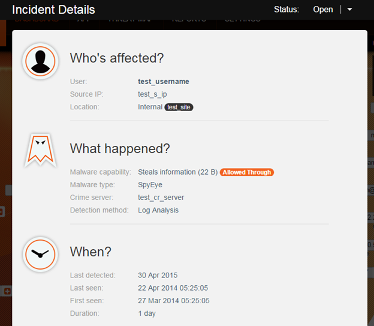Click the Allowed Through badge
The height and width of the screenshot is (326, 374).
[246, 172]
